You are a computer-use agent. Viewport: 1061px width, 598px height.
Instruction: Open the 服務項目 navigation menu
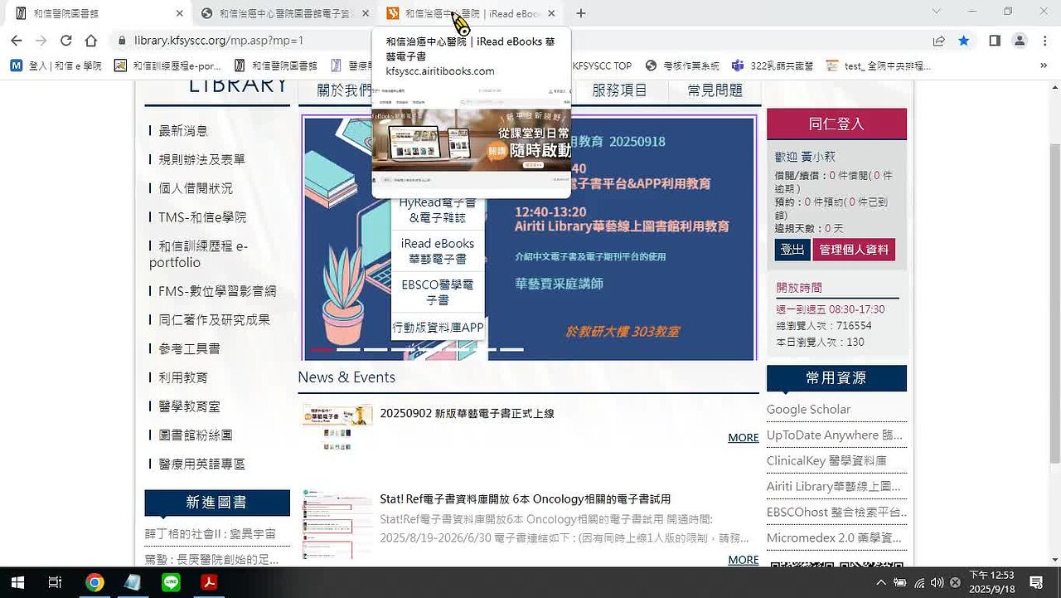tap(619, 90)
